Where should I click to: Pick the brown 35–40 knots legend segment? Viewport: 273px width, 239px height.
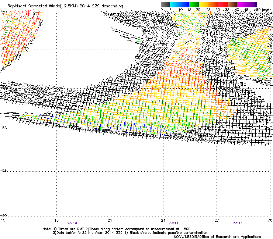tap(232, 4)
